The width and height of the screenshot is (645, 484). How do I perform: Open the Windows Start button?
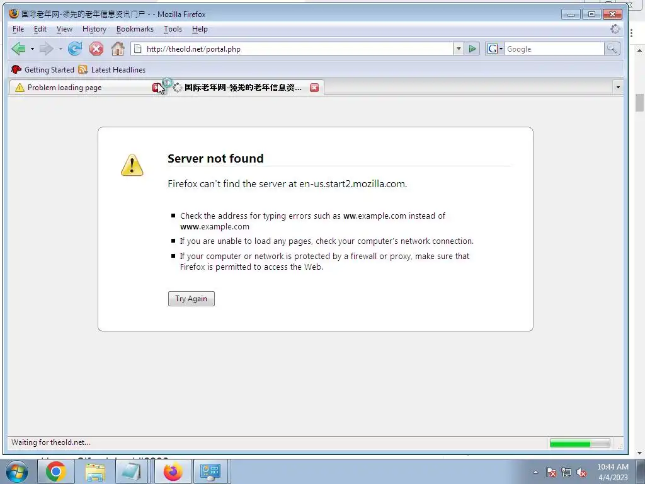(x=16, y=471)
